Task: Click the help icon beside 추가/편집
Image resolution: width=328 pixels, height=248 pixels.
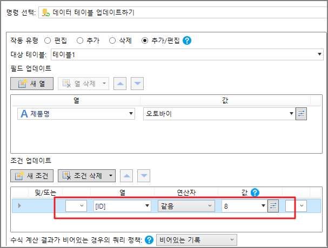Action: 188,40
